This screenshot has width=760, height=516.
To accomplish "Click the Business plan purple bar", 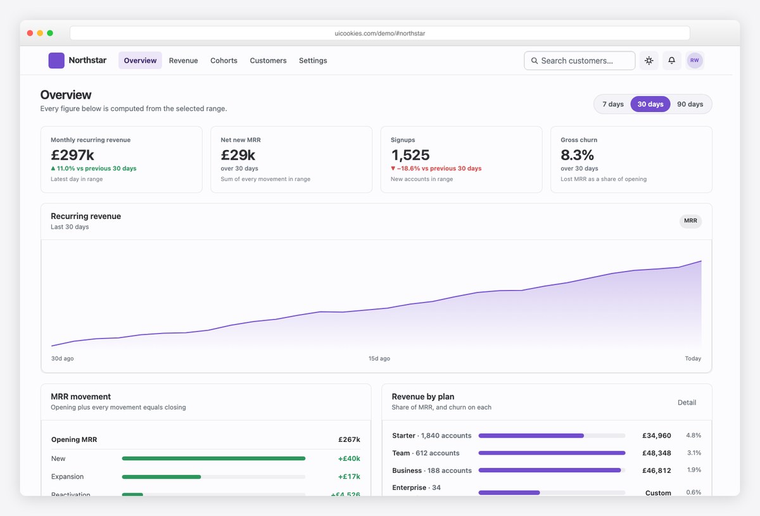I will click(550, 470).
